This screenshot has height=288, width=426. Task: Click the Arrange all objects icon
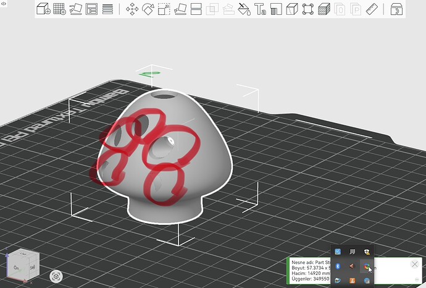(91, 9)
